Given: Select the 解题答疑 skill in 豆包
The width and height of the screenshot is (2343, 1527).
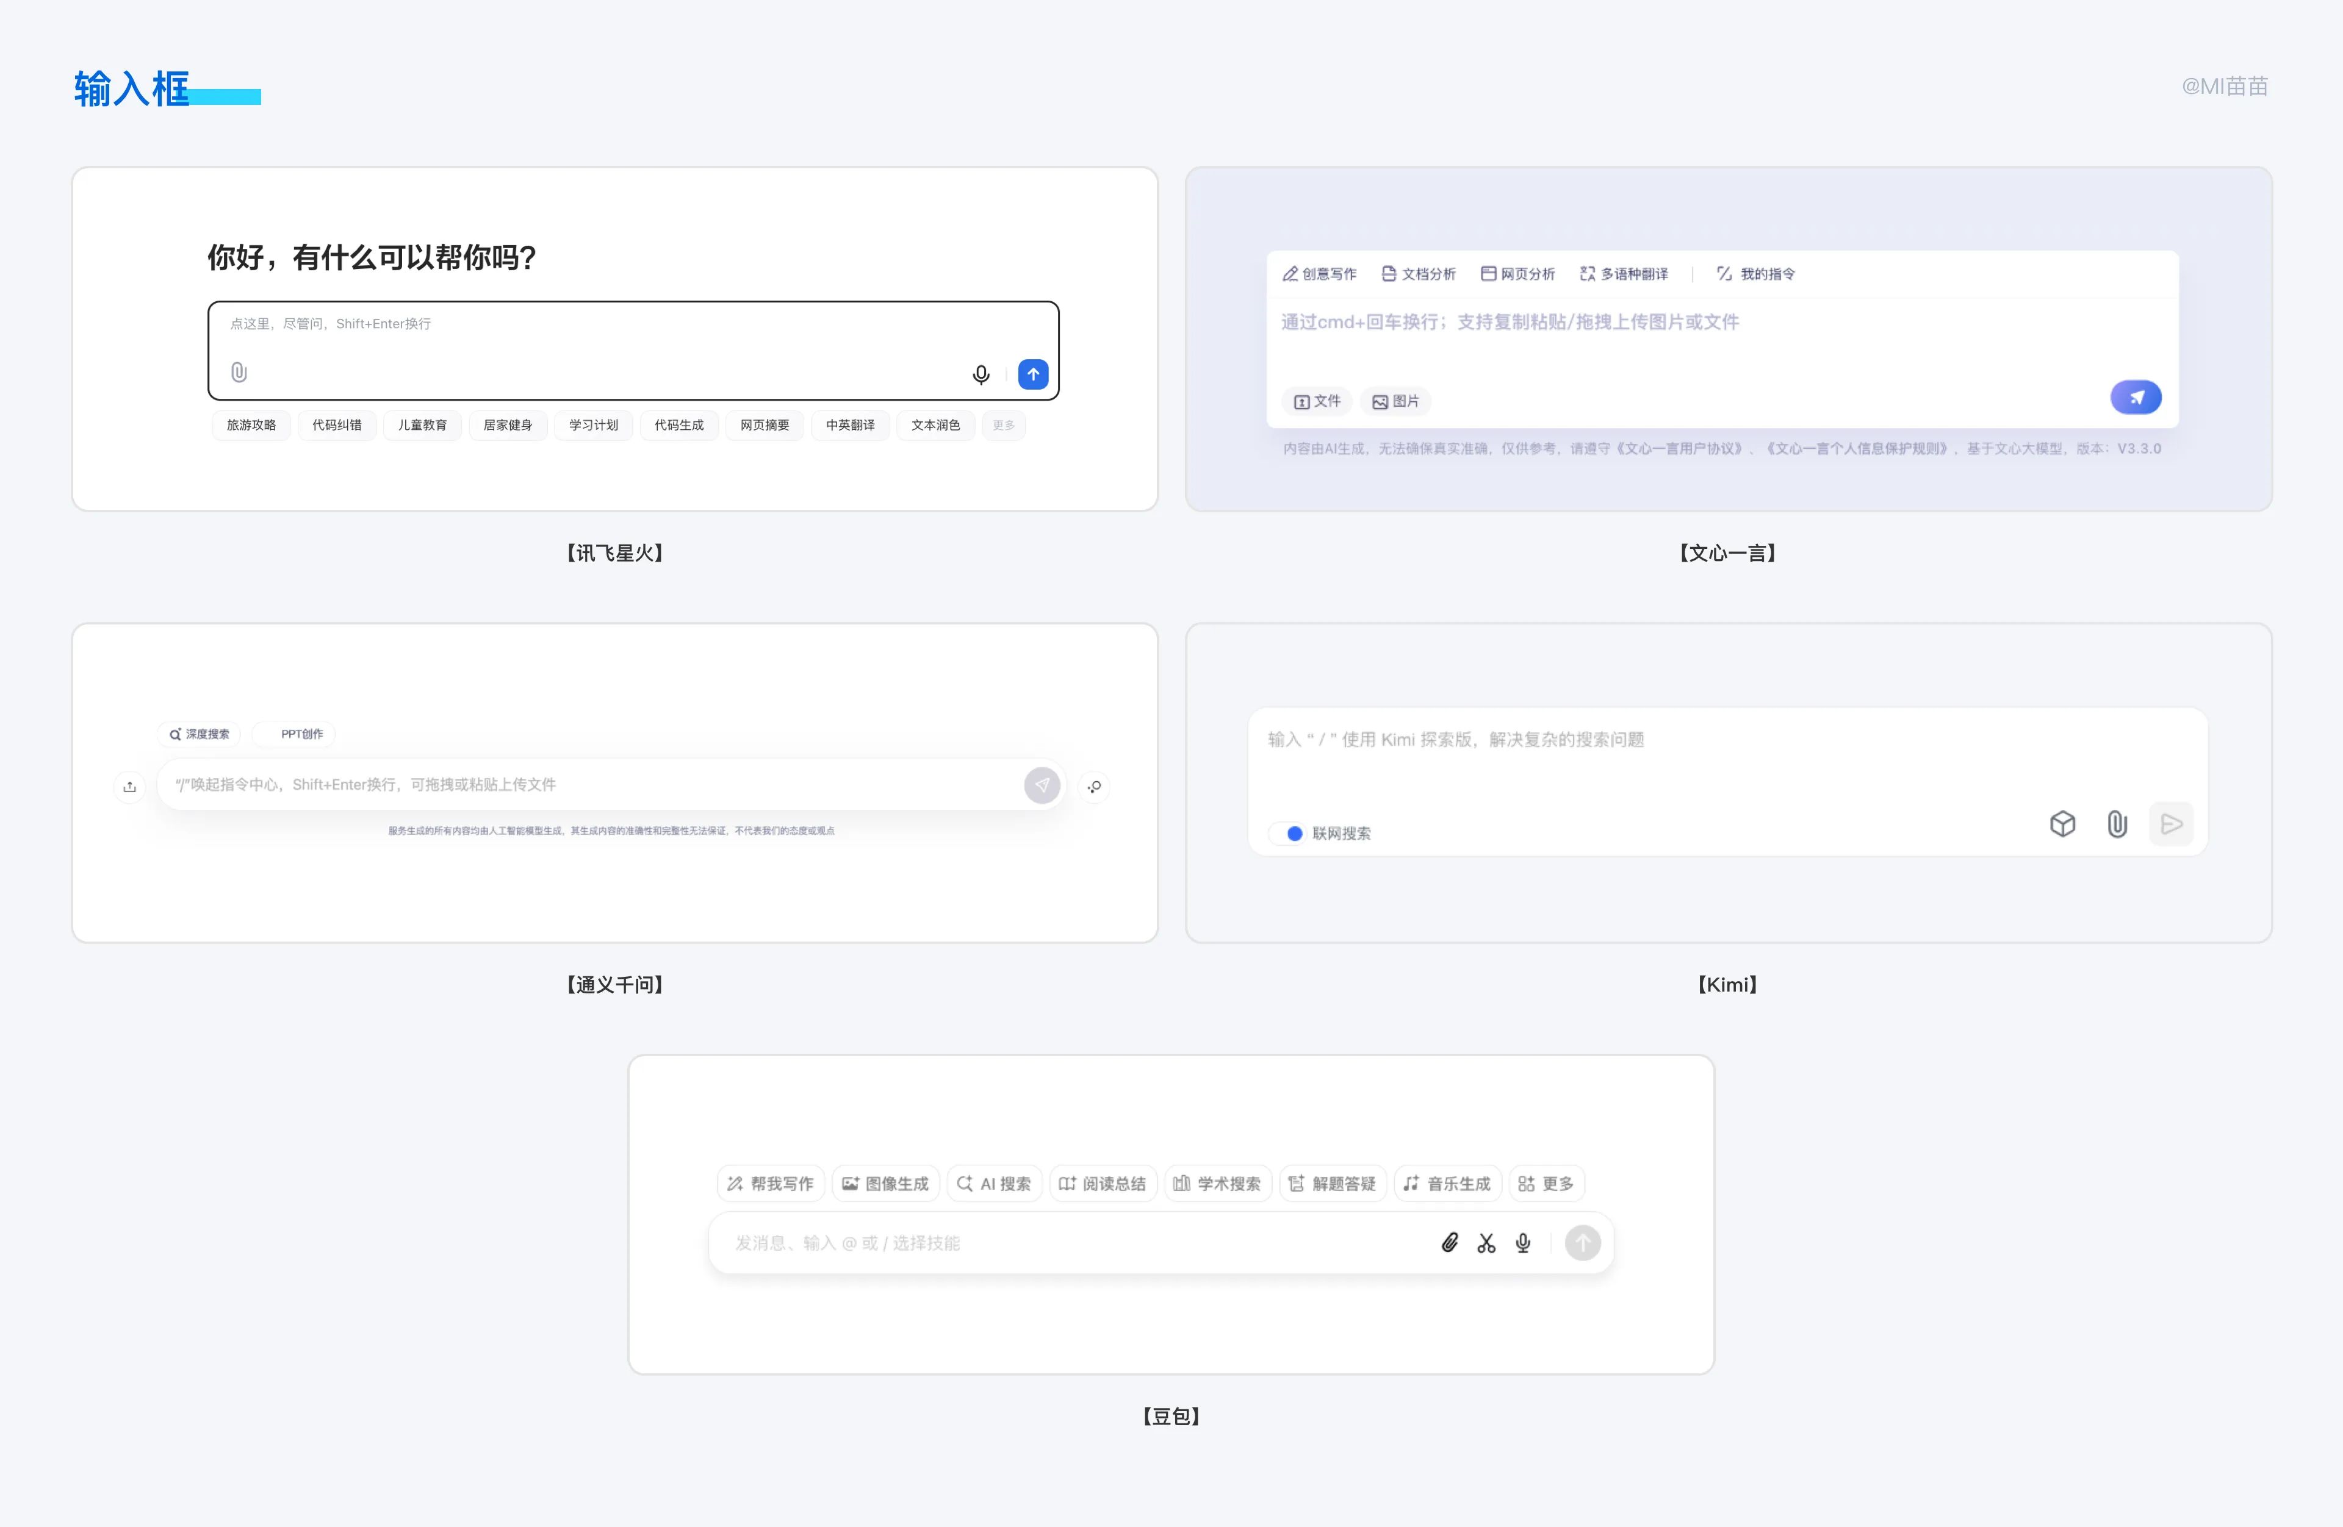Looking at the screenshot, I should (x=1333, y=1184).
